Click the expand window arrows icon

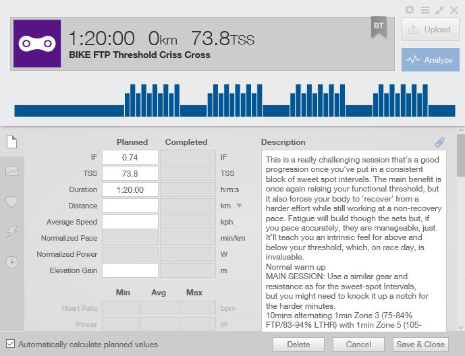439,10
